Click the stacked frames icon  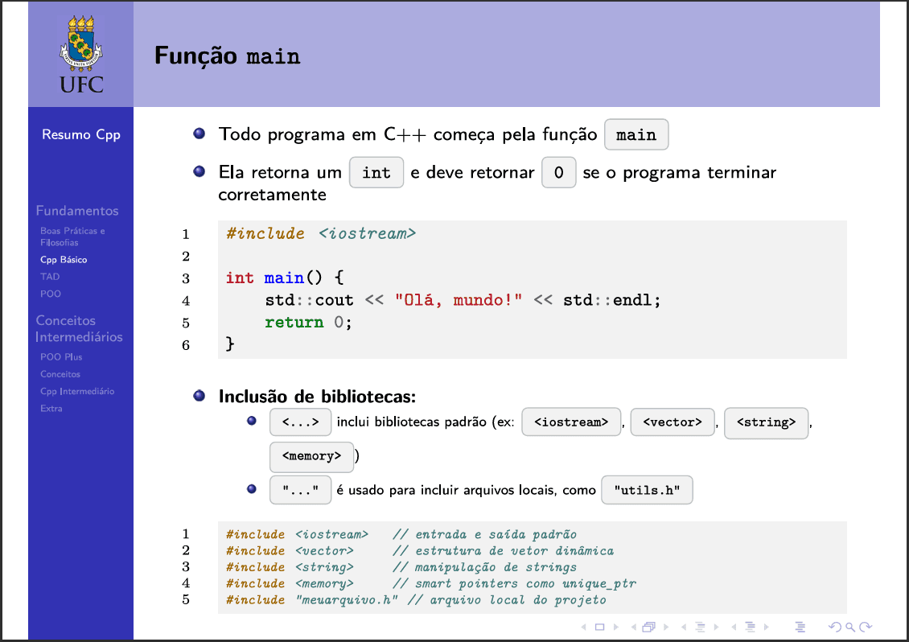pos(648,627)
